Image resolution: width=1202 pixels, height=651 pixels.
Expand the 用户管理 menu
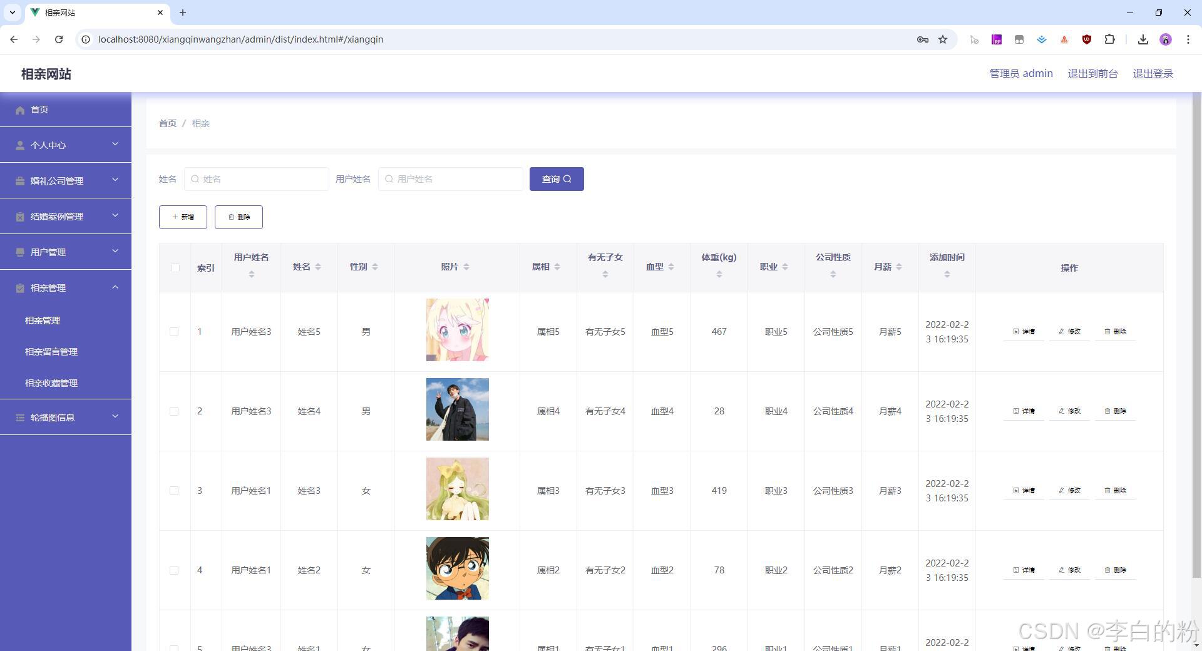[x=115, y=252]
